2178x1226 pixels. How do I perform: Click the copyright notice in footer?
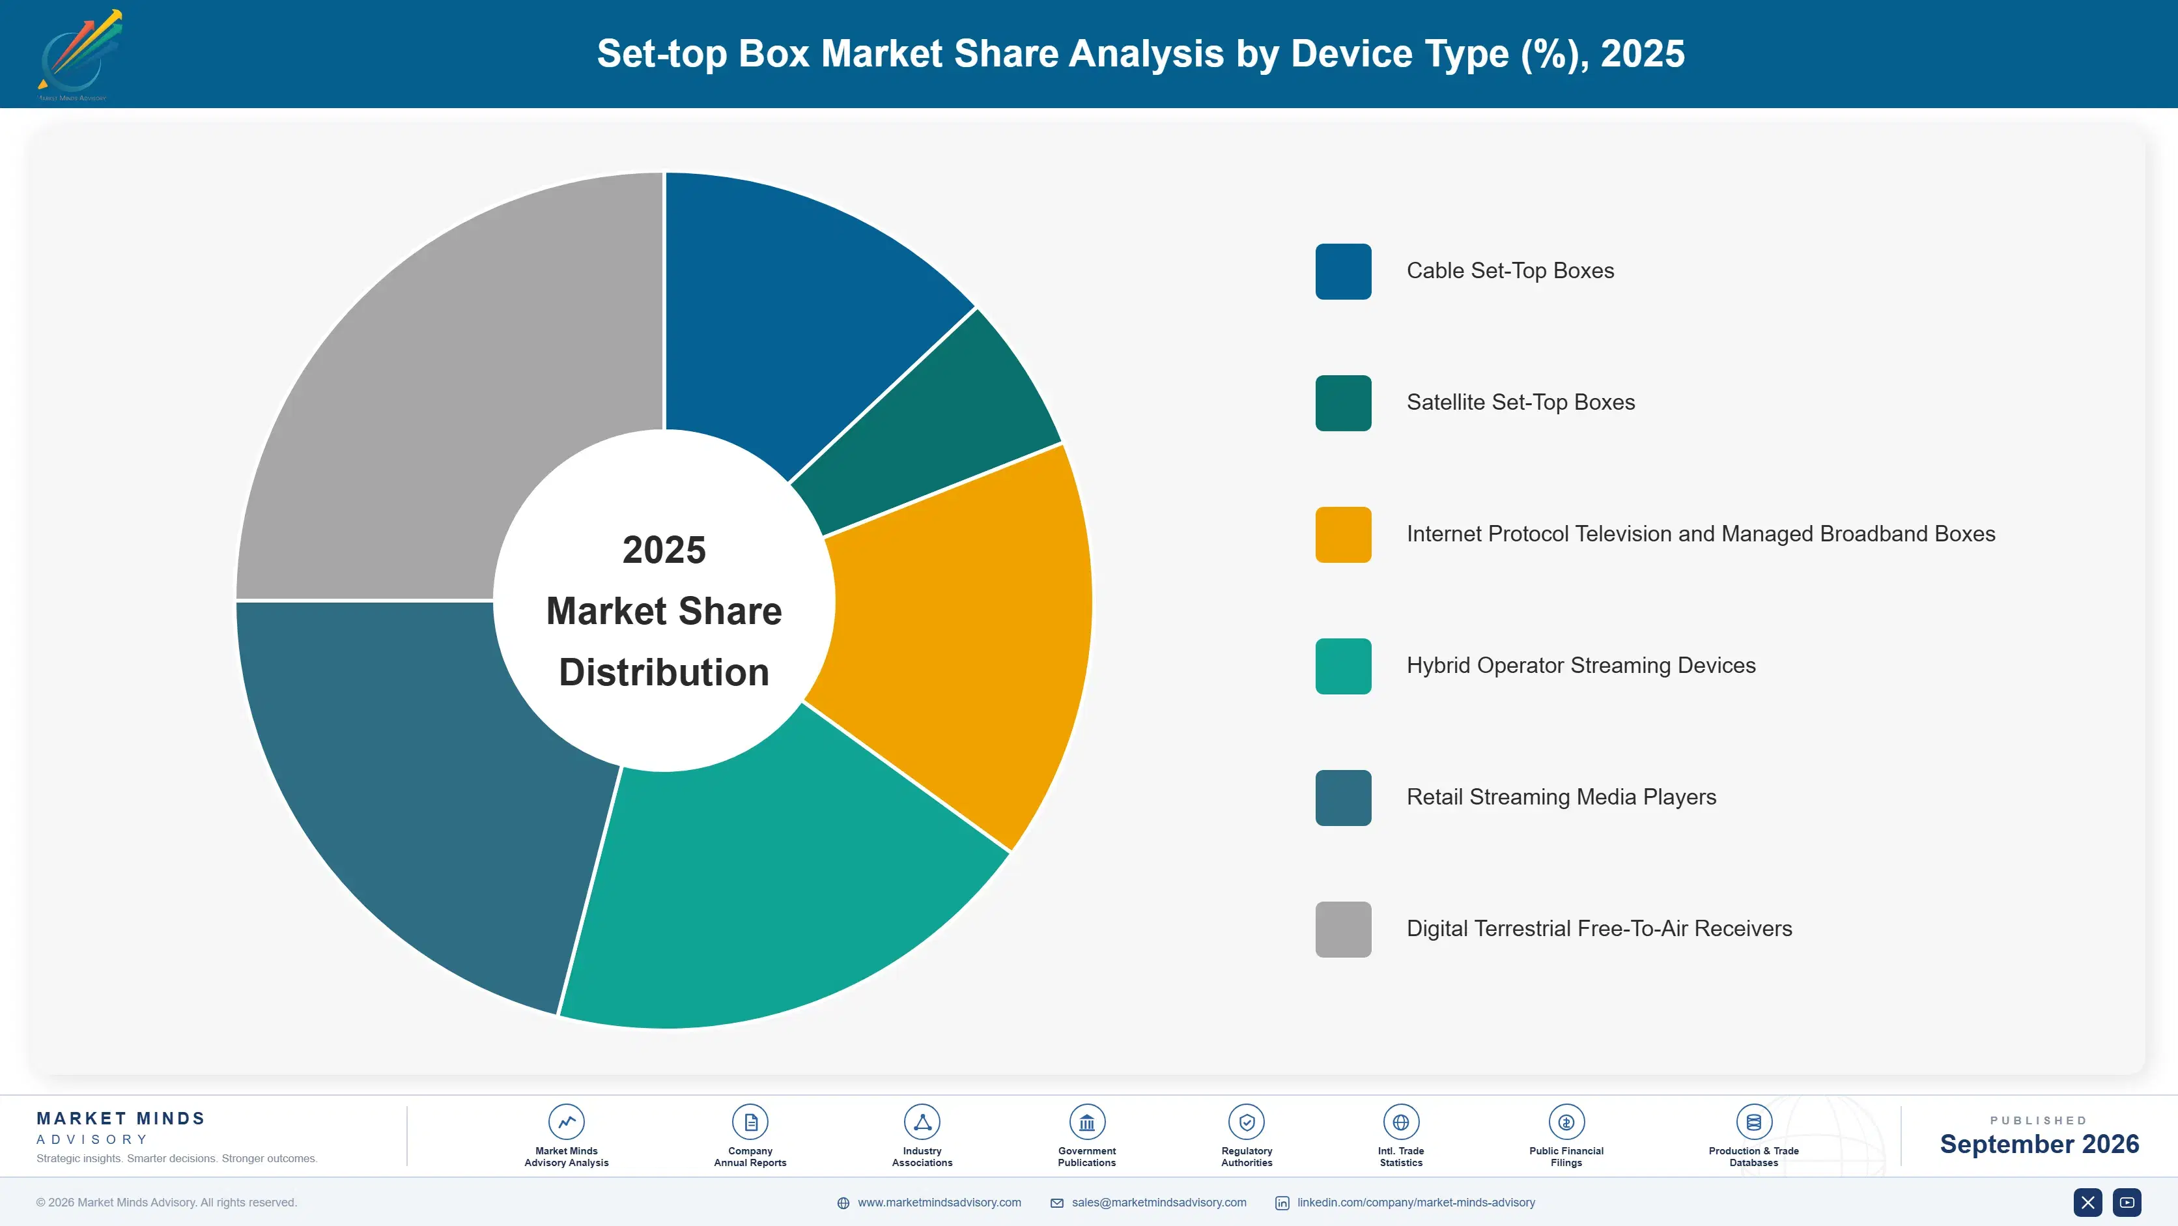click(x=167, y=1203)
